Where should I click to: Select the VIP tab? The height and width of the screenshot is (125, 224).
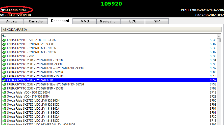(x=157, y=21)
